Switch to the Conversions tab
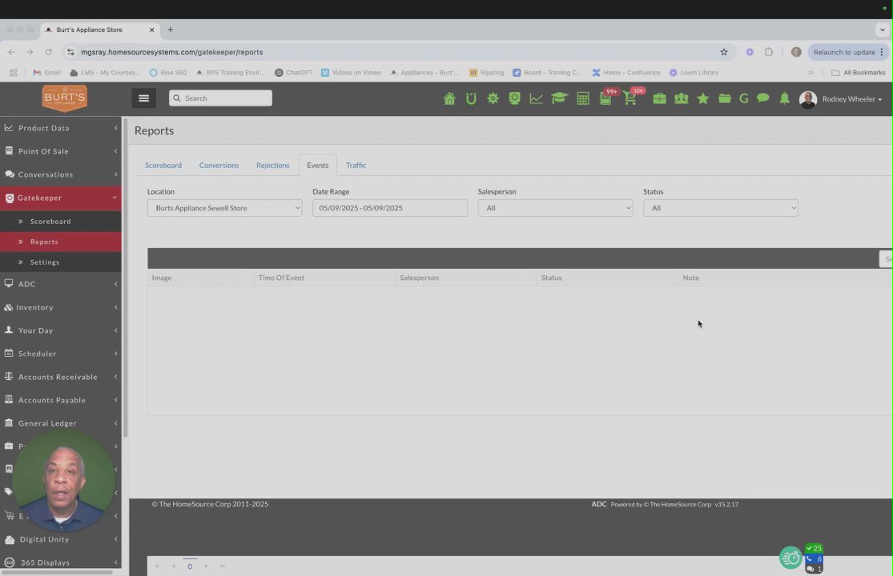893x576 pixels. (219, 166)
